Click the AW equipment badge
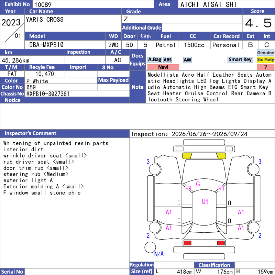The height and width of the screenshot is (275, 275). tap(187, 60)
